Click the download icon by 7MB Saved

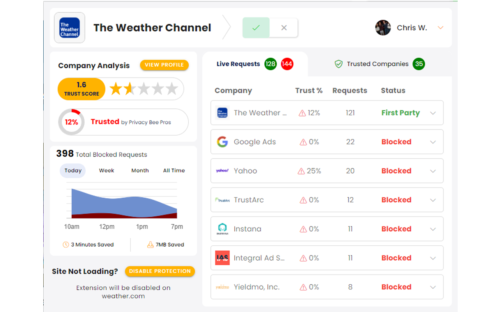150,245
